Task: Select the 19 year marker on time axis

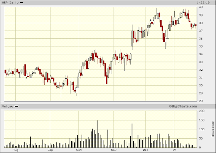Action: click(174, 150)
